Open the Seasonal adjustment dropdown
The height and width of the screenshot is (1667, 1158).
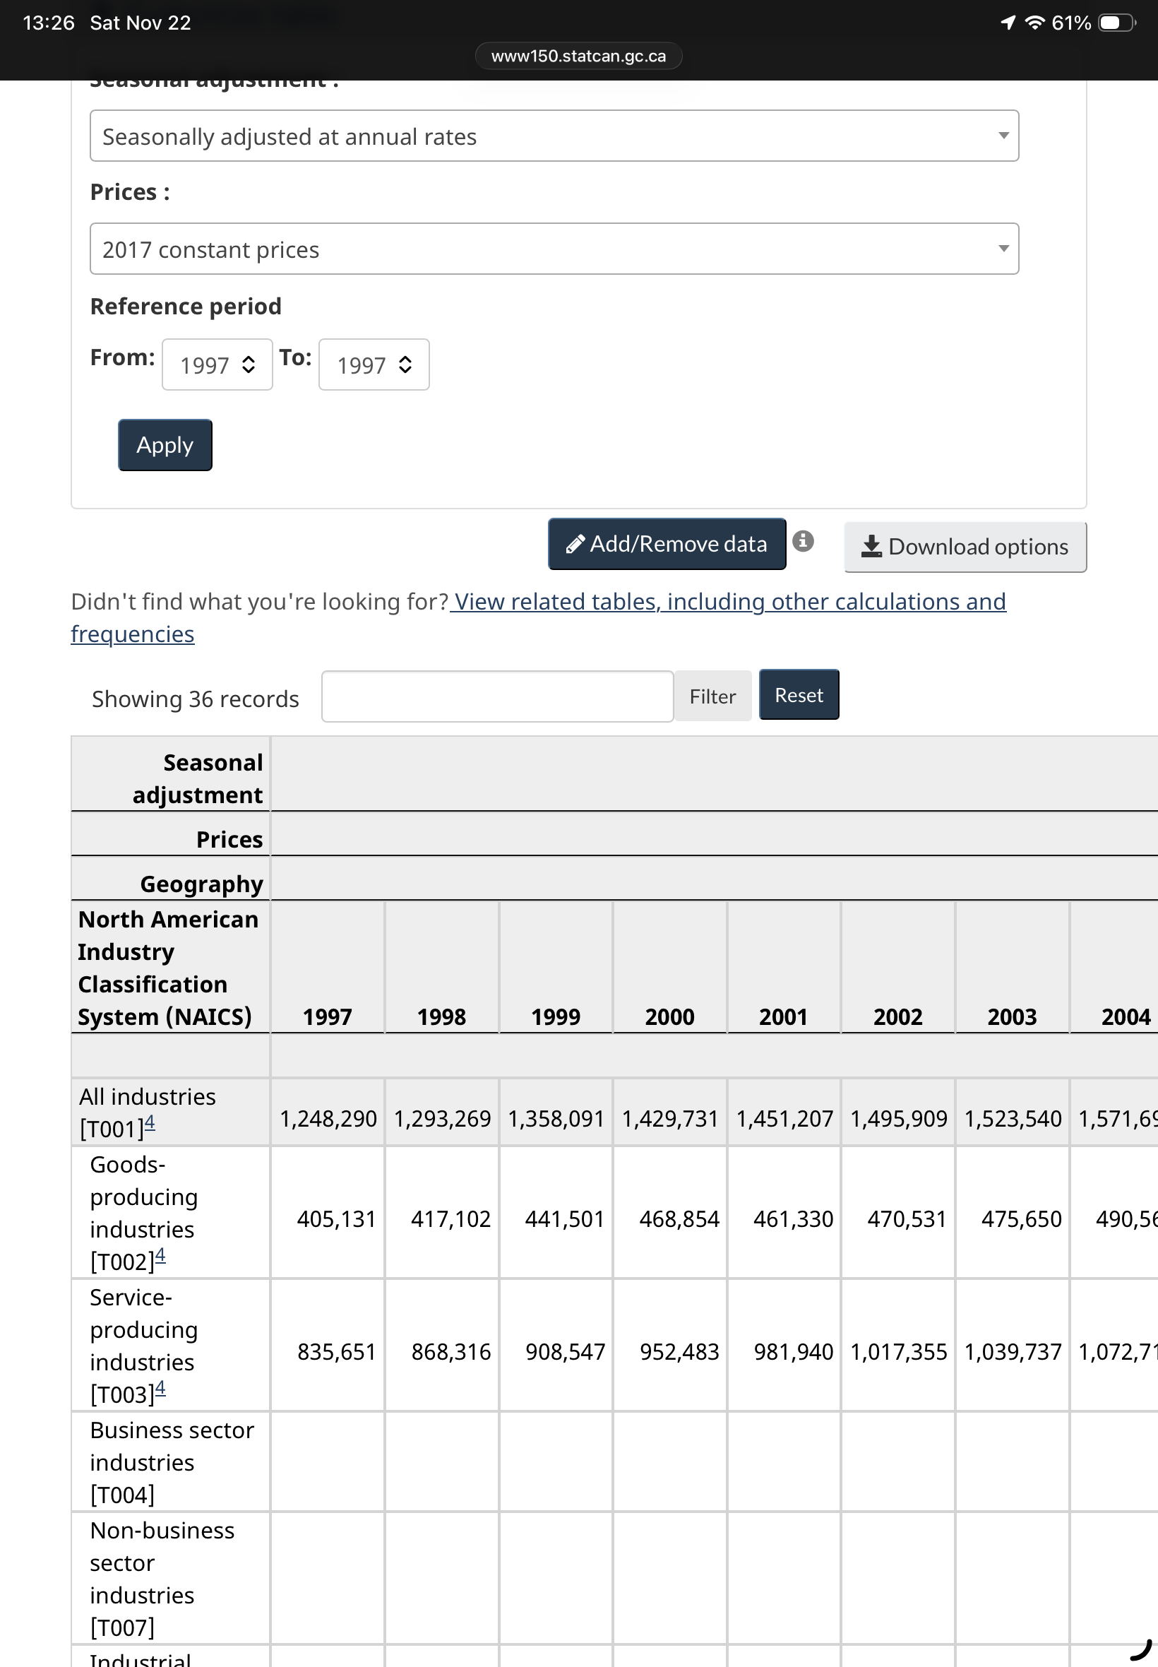554,136
